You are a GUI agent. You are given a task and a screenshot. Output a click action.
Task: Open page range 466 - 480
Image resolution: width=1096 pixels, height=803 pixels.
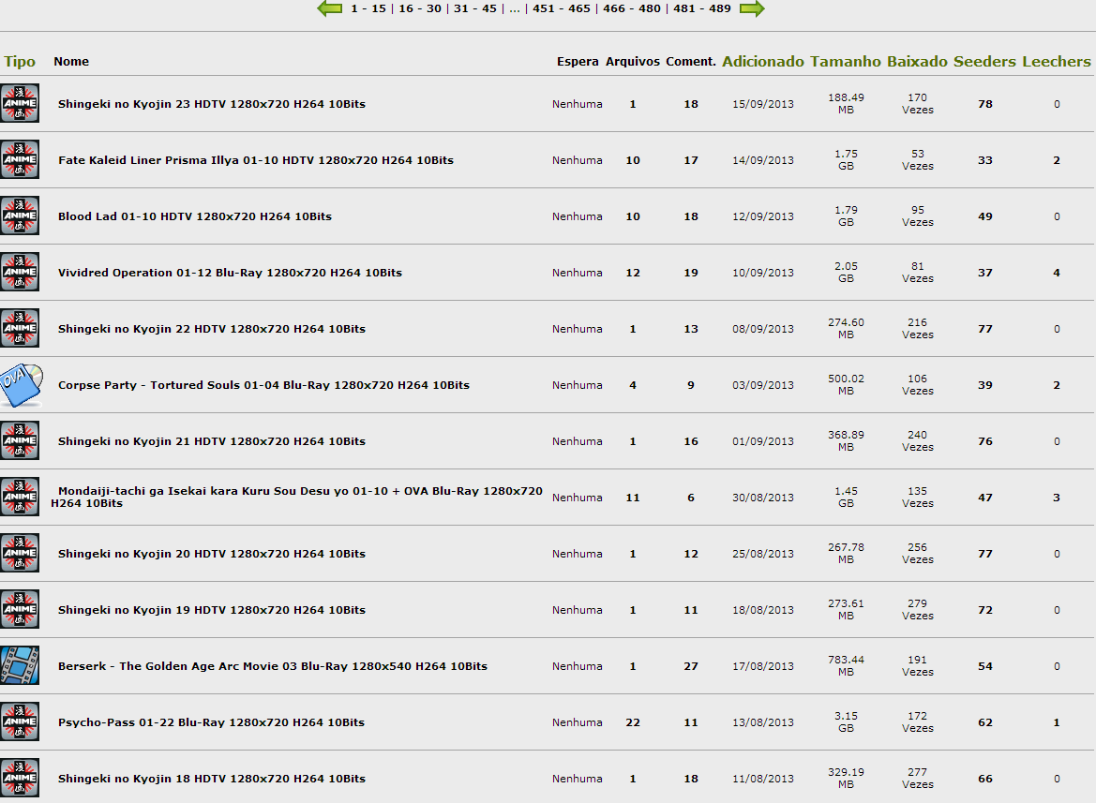[632, 8]
